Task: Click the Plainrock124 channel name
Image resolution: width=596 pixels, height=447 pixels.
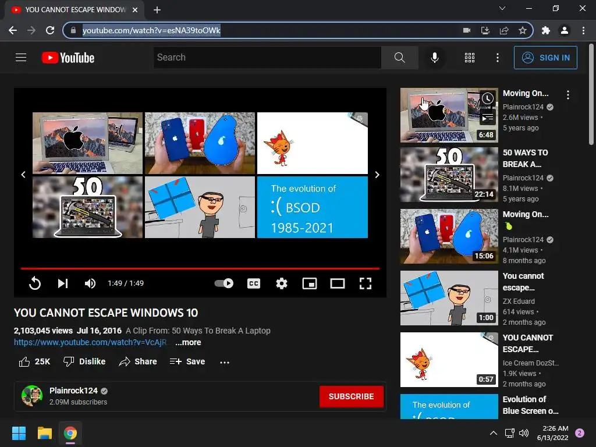Action: [73, 391]
